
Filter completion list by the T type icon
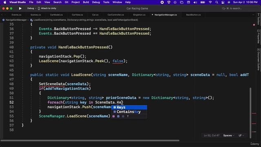pyautogui.click(x=128, y=116)
